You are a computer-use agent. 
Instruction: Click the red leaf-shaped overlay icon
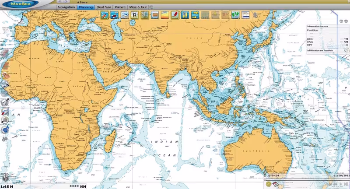point(175,15)
